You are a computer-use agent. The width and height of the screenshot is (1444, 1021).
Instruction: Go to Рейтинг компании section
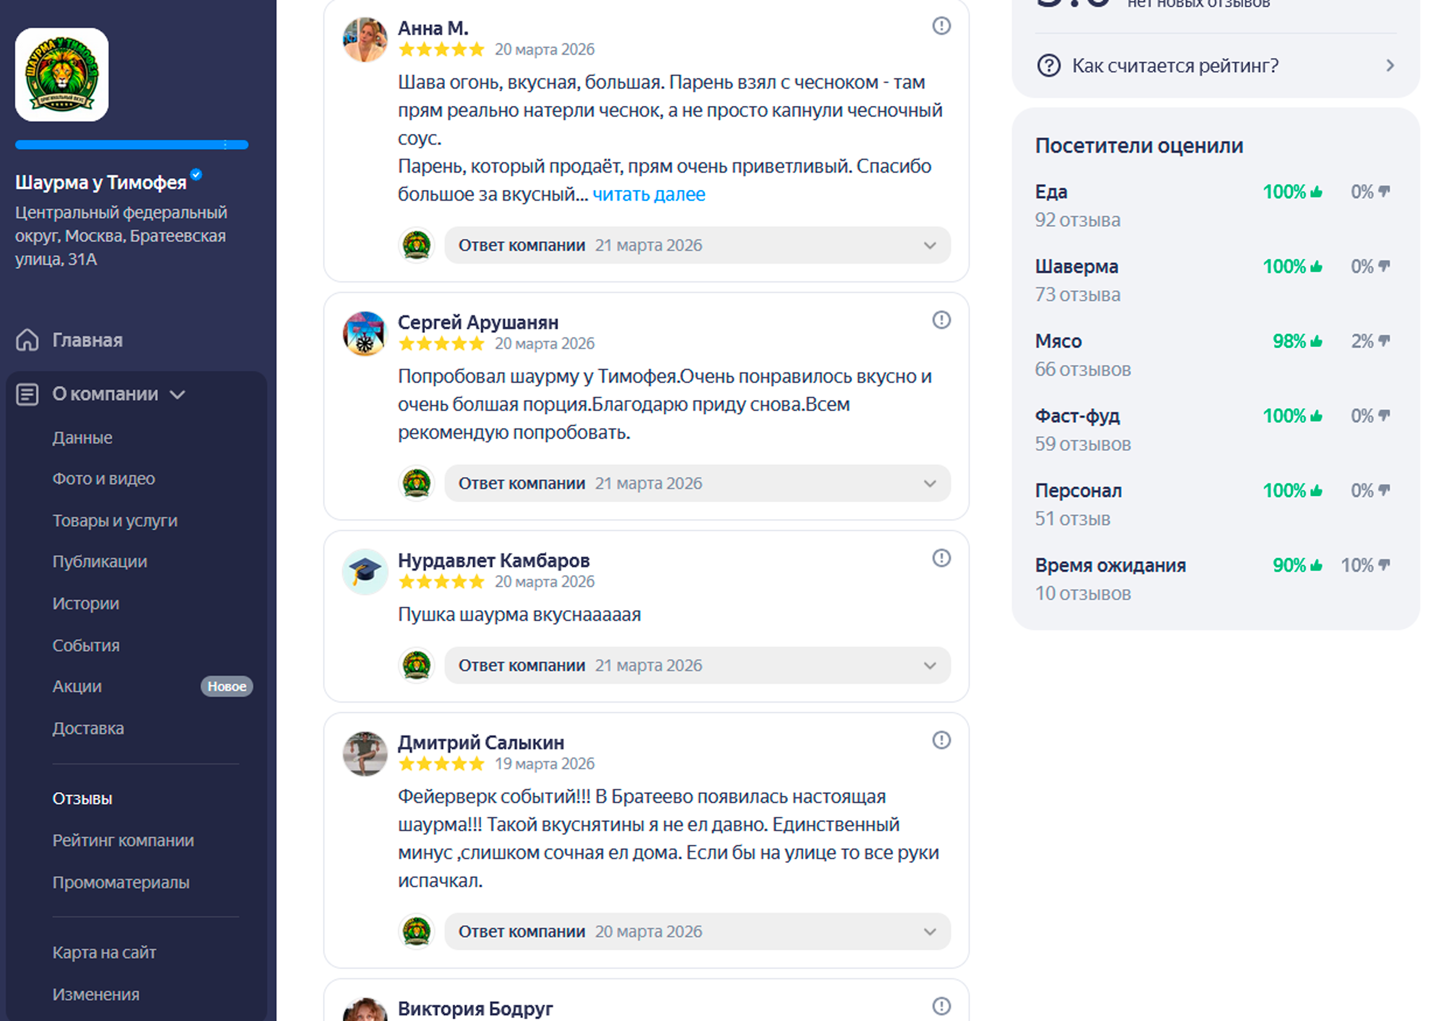pos(123,840)
